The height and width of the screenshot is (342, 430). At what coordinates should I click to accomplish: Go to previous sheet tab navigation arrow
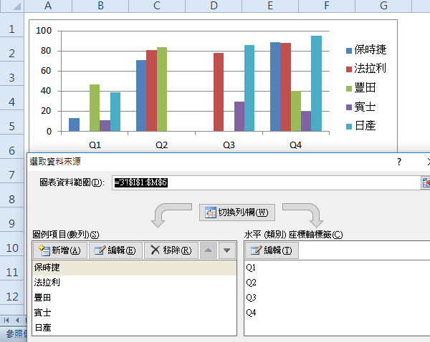click(x=17, y=320)
